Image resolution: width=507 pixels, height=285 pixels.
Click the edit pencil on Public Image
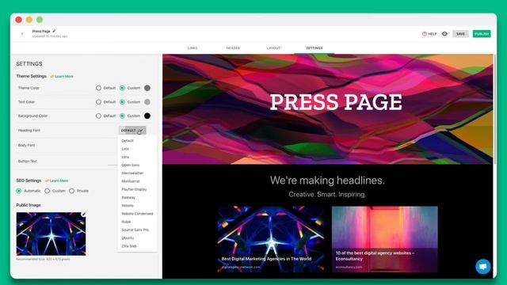(84, 214)
